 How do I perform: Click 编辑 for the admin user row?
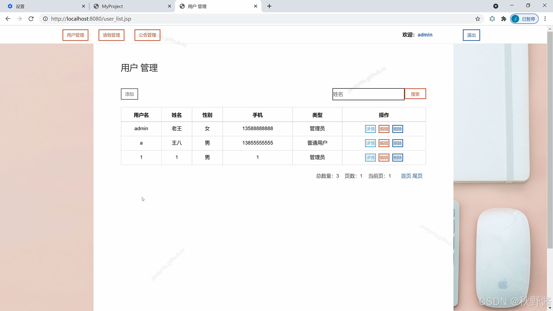[x=384, y=129]
